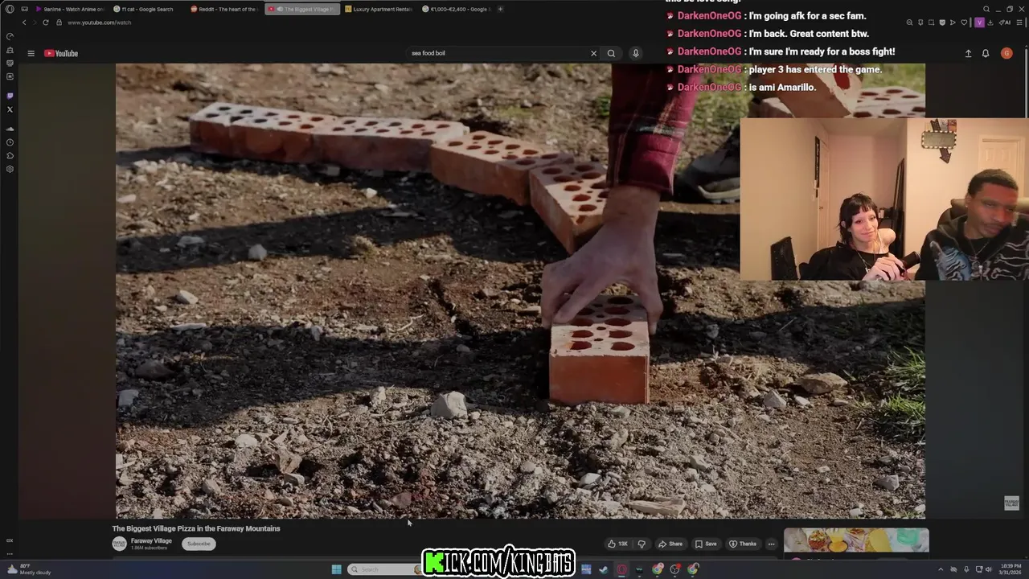Subscribe to Faraway Village
The height and width of the screenshot is (579, 1029).
199,544
